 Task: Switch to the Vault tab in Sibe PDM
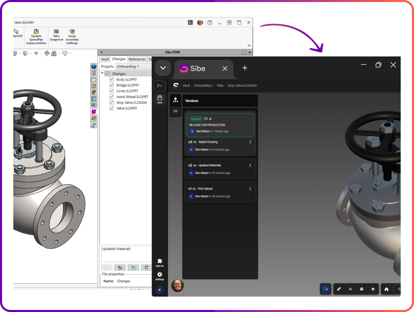(105, 59)
